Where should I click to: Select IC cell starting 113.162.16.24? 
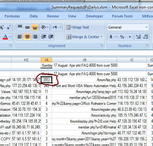coord(132,92)
